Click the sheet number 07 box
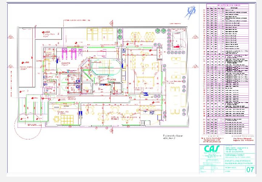The width and height of the screenshot is (262, 182). (x=250, y=169)
